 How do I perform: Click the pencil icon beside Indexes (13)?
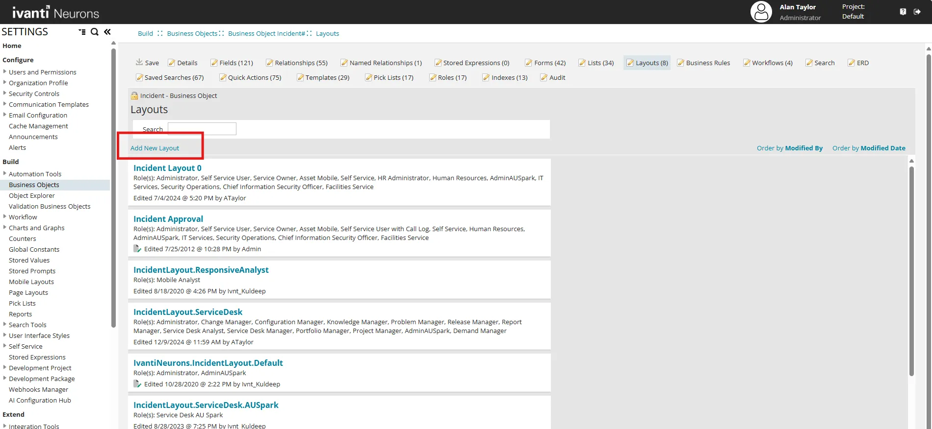coord(486,77)
